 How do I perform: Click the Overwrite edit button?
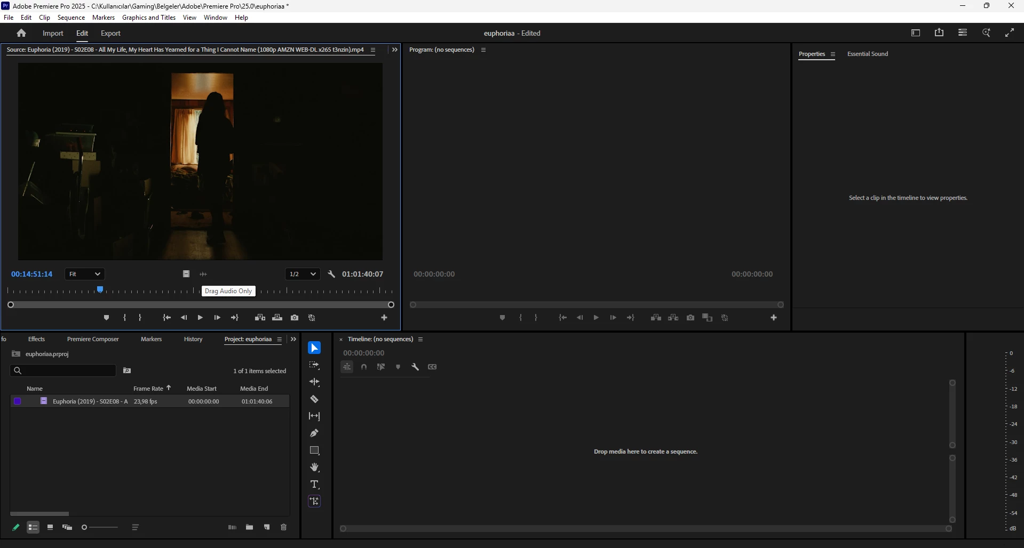(277, 318)
